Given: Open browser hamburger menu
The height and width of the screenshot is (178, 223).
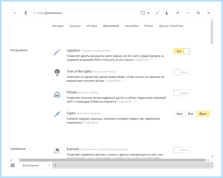Looking at the screenshot, I should [178, 13].
